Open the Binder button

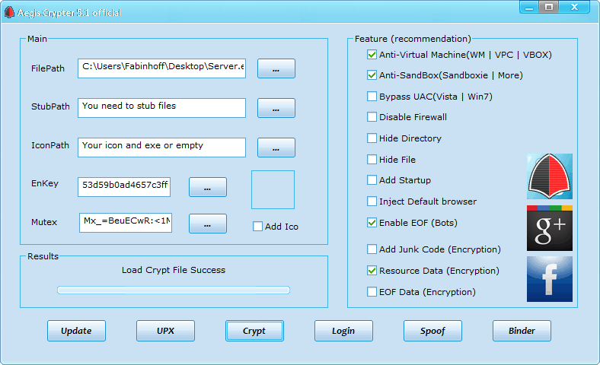(x=522, y=331)
